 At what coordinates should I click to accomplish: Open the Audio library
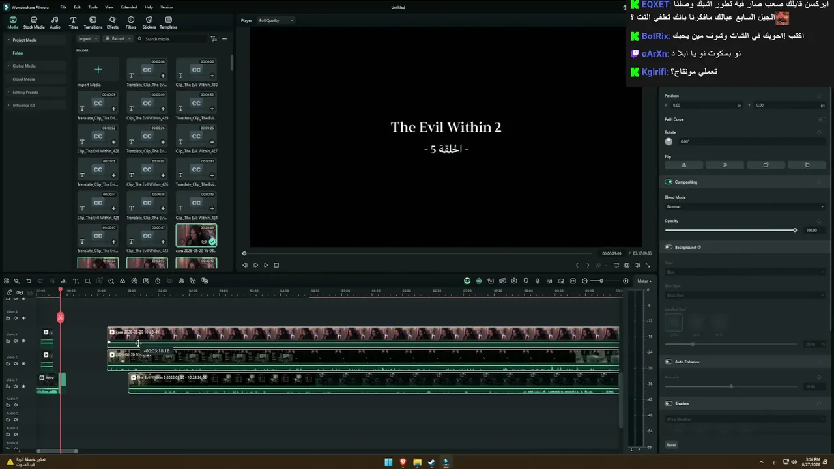pos(55,23)
